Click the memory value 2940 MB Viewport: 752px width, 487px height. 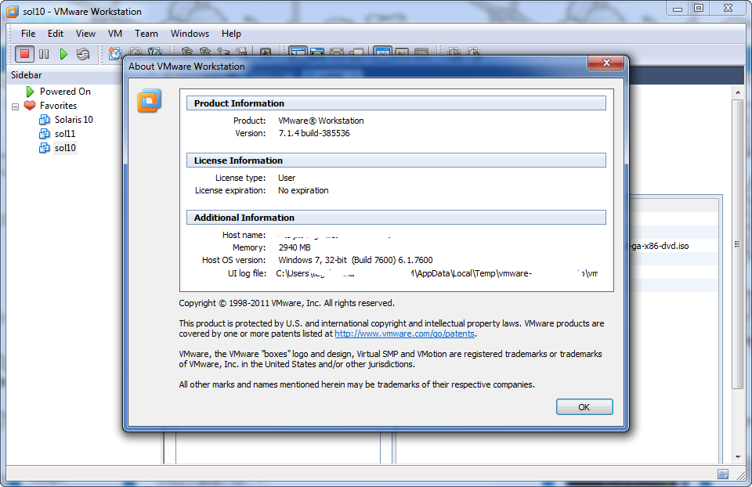click(295, 248)
